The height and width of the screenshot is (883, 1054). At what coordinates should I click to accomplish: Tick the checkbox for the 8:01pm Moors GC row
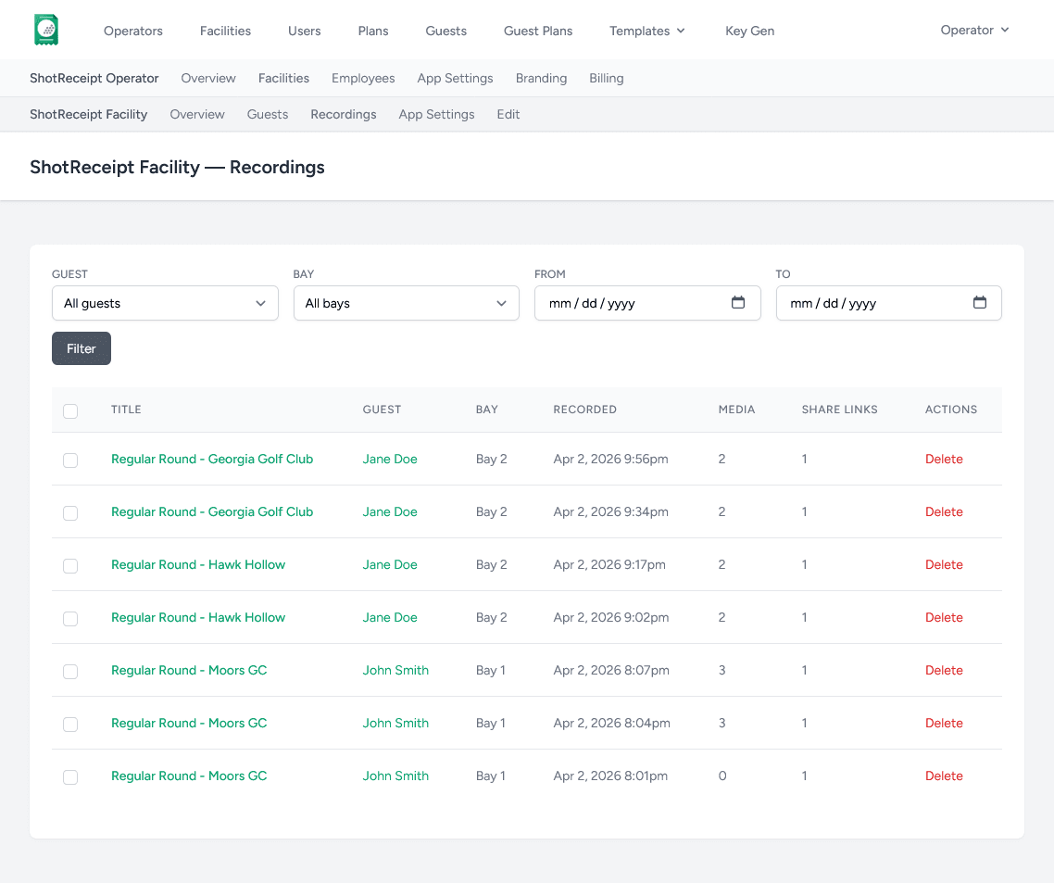coord(70,777)
